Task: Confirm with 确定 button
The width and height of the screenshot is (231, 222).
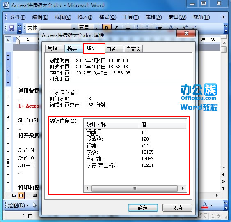Action: tap(143, 208)
